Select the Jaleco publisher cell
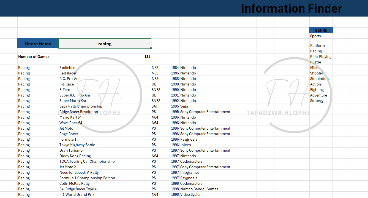368x198 pixels. pyautogui.click(x=186, y=145)
